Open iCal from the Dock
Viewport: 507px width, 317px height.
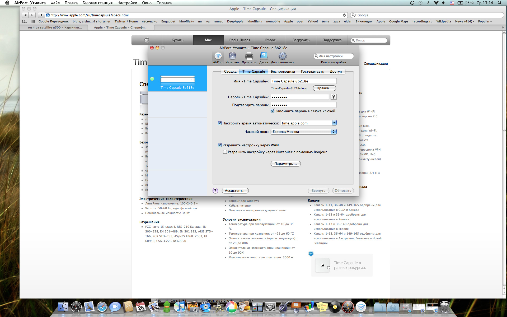point(141,307)
